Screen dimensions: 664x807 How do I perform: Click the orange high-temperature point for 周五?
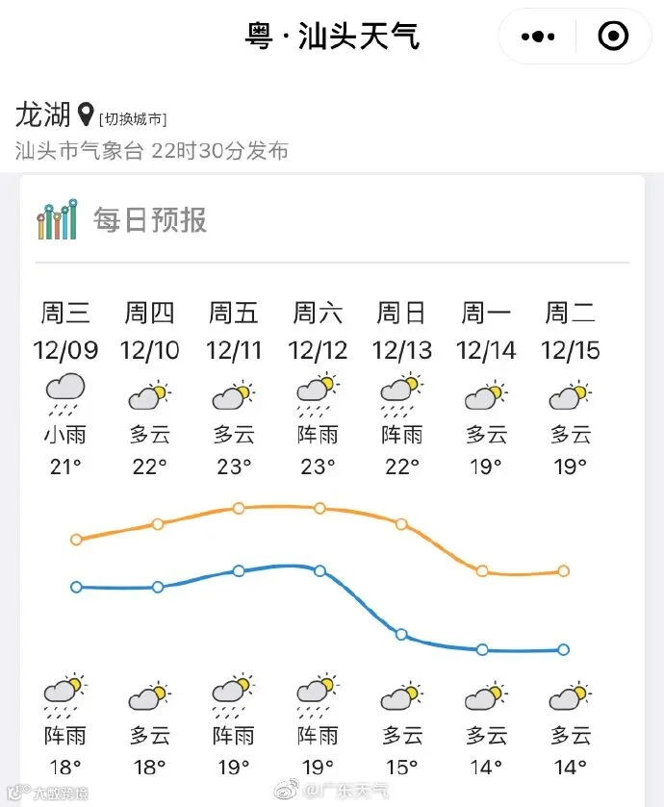239,509
